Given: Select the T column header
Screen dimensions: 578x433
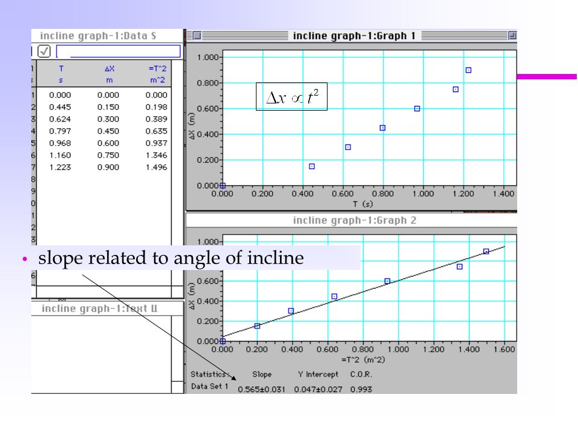Looking at the screenshot, I should pyautogui.click(x=61, y=69).
